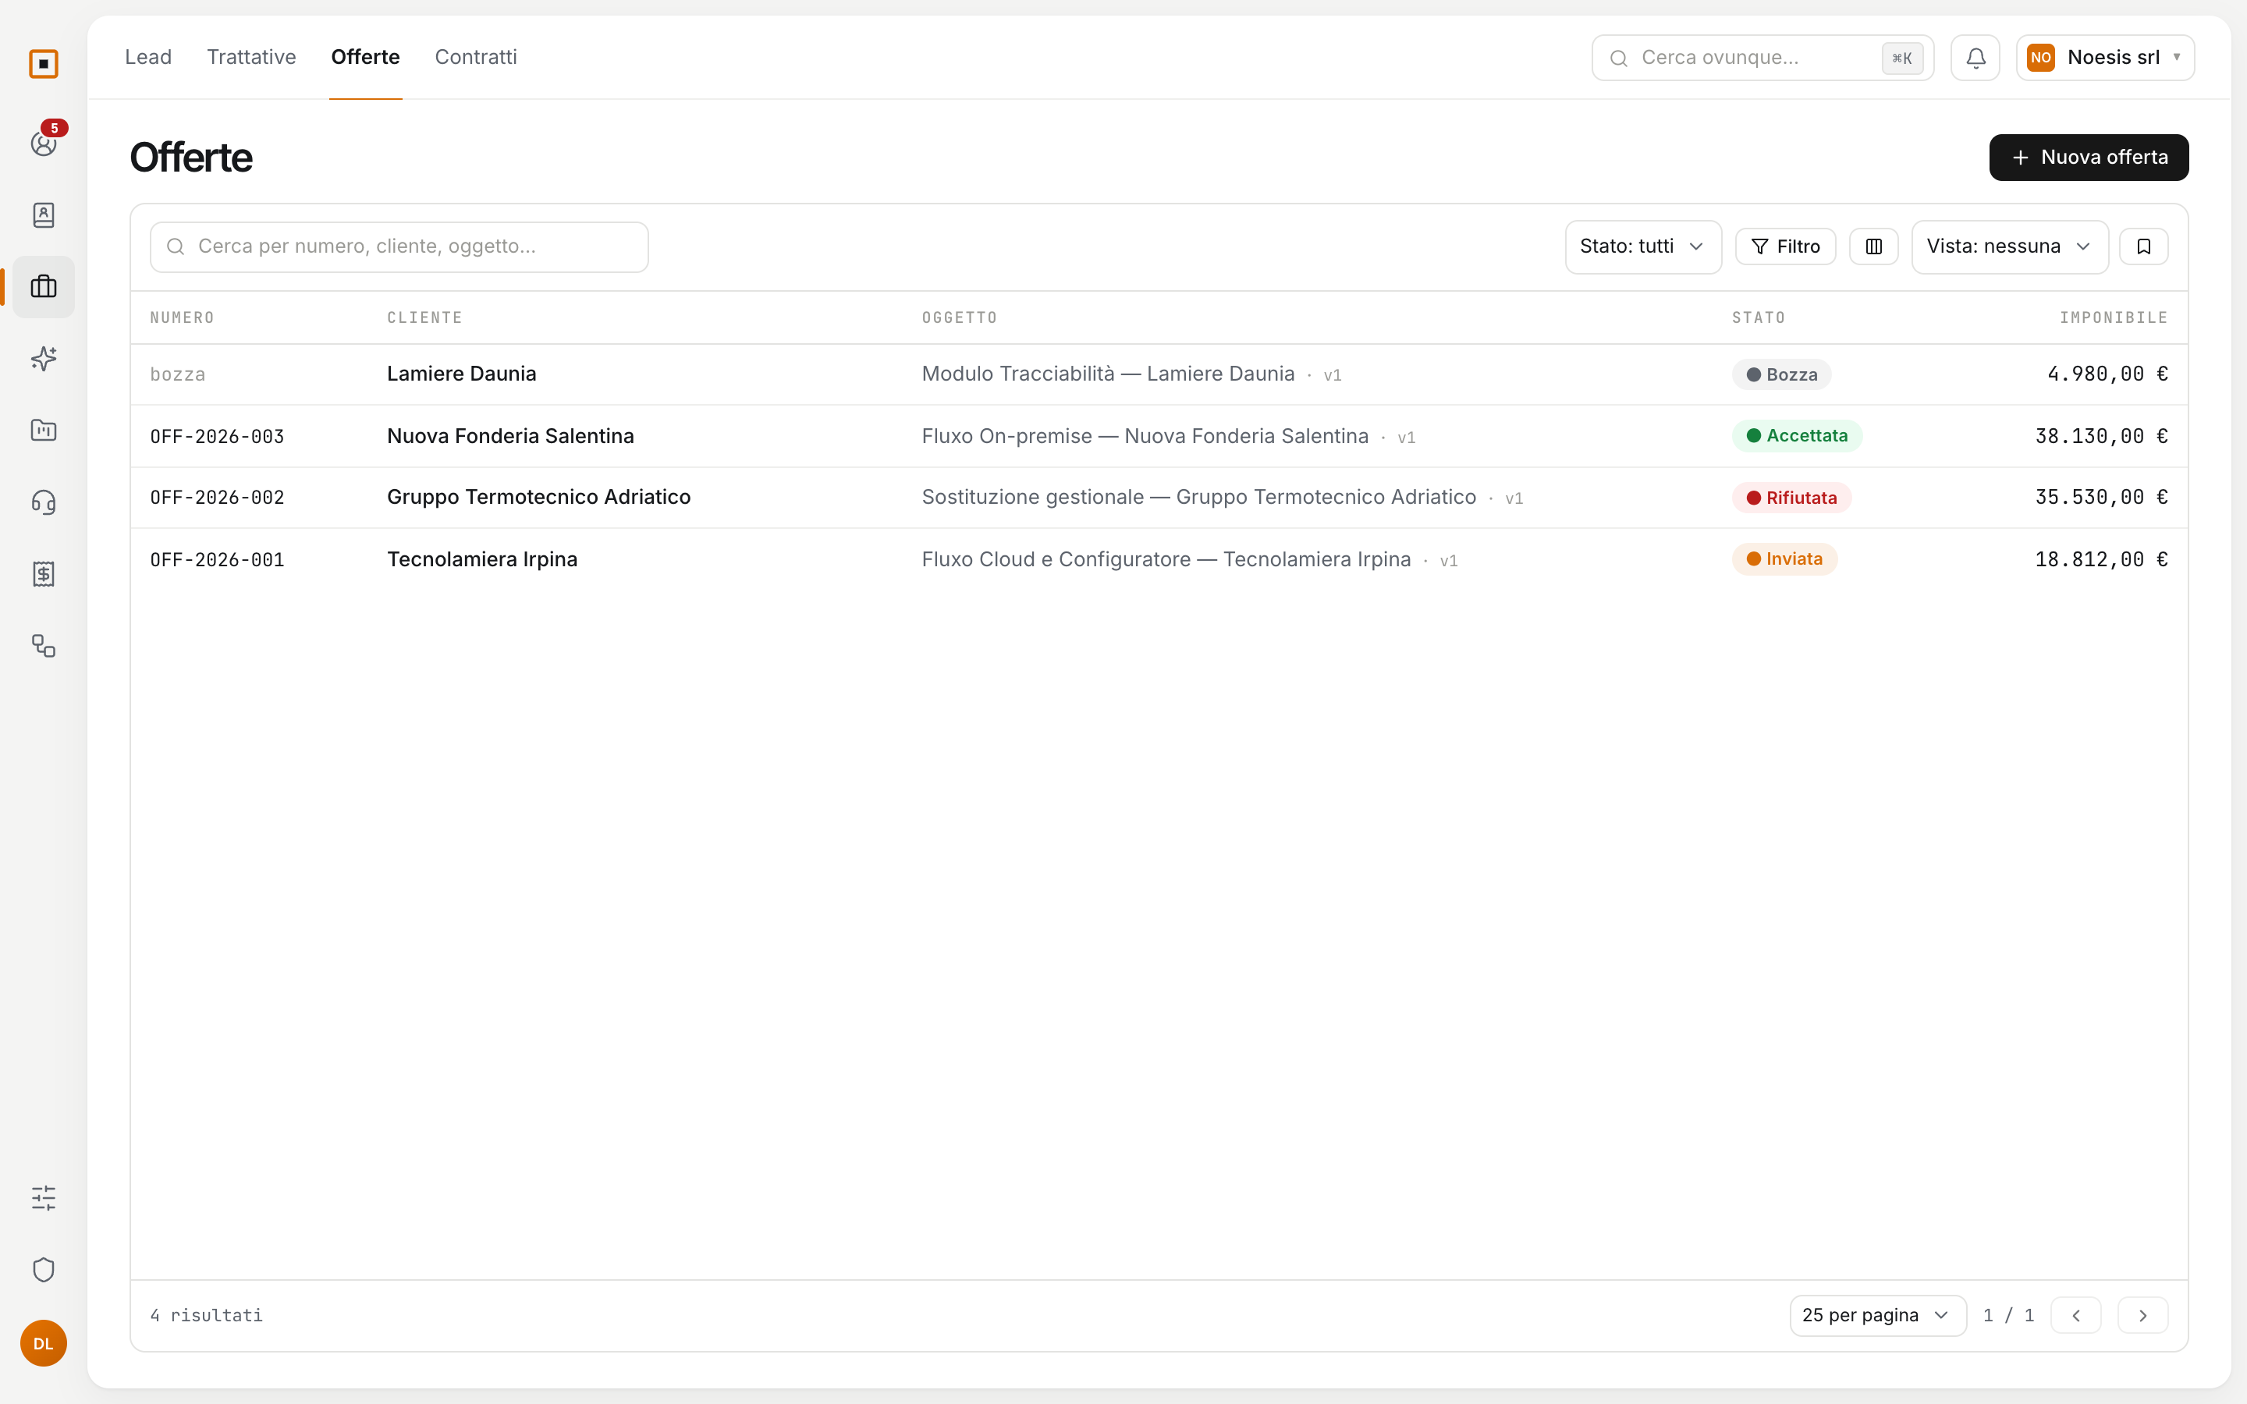Click the bookmark save view icon
This screenshot has height=1404, width=2247.
click(x=2144, y=246)
